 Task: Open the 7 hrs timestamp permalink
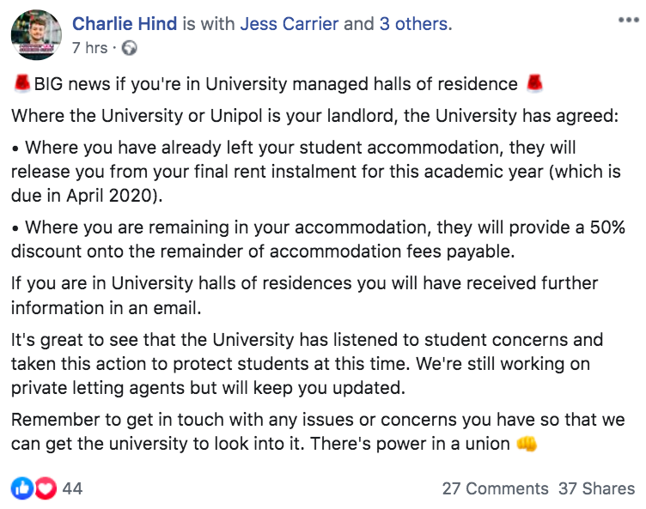click(x=90, y=48)
